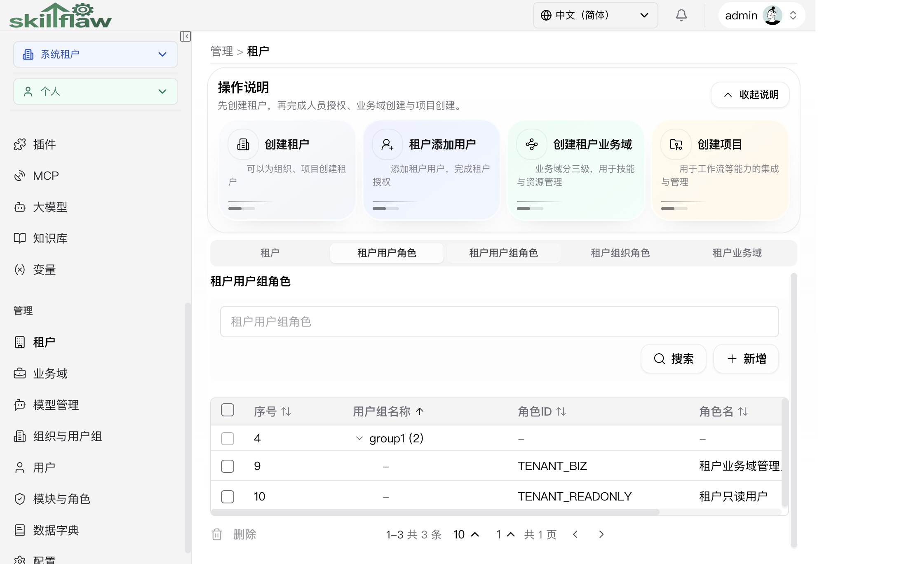Sort by 序号 column arrows
The width and height of the screenshot is (897, 564).
pyautogui.click(x=286, y=411)
